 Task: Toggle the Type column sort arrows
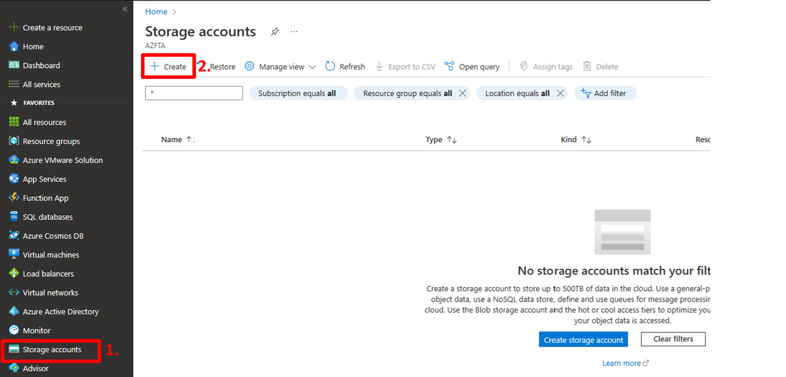[452, 140]
